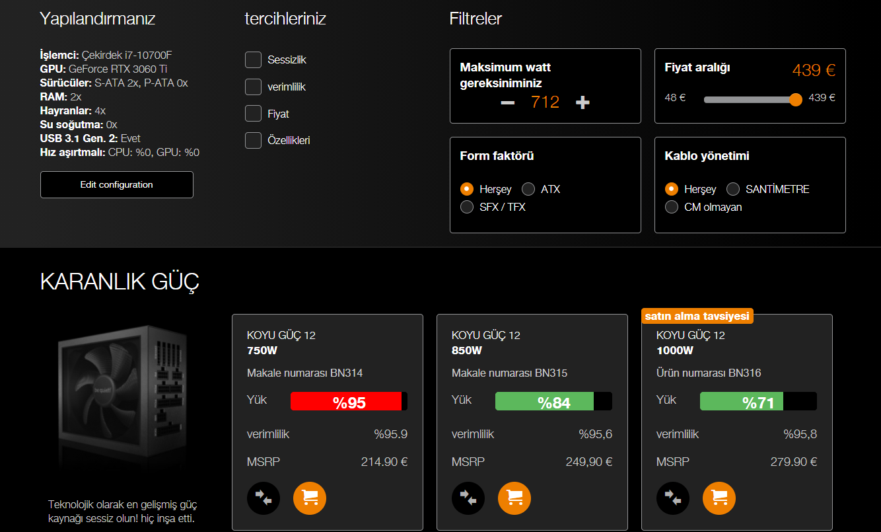Click the Yapılandırmanız heading
Screen dimensions: 881x532
coord(98,19)
